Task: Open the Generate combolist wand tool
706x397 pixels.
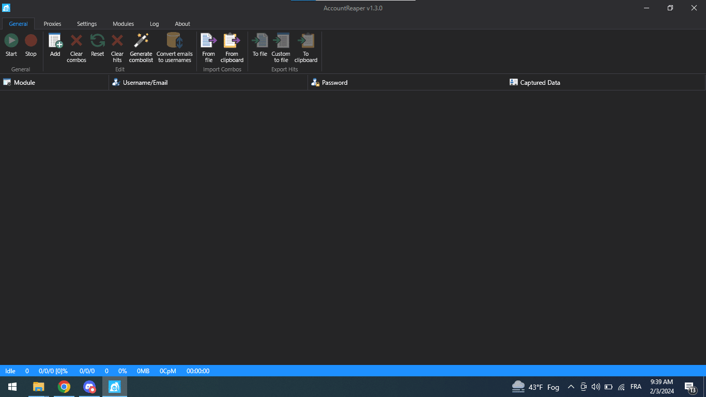Action: click(141, 40)
